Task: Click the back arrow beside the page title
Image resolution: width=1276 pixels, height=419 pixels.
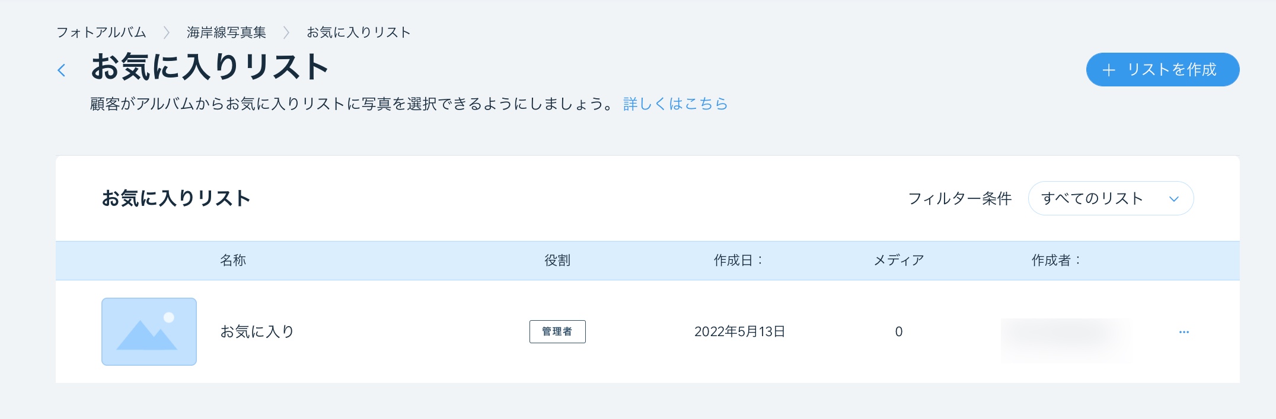Action: 62,70
